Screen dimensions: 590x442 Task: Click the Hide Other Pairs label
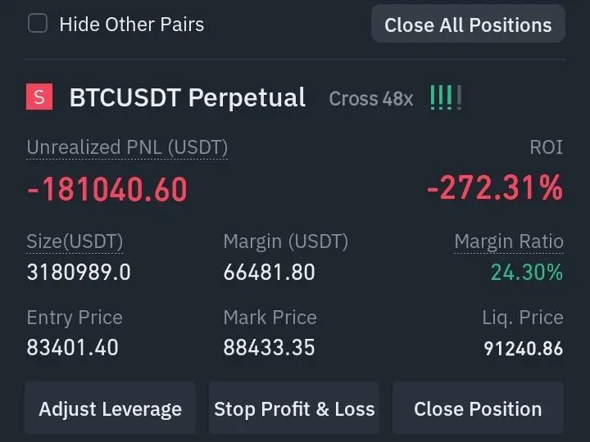132,25
